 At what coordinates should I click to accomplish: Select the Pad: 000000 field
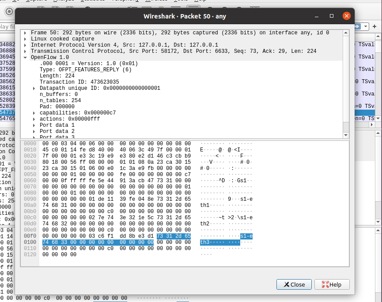57,107
